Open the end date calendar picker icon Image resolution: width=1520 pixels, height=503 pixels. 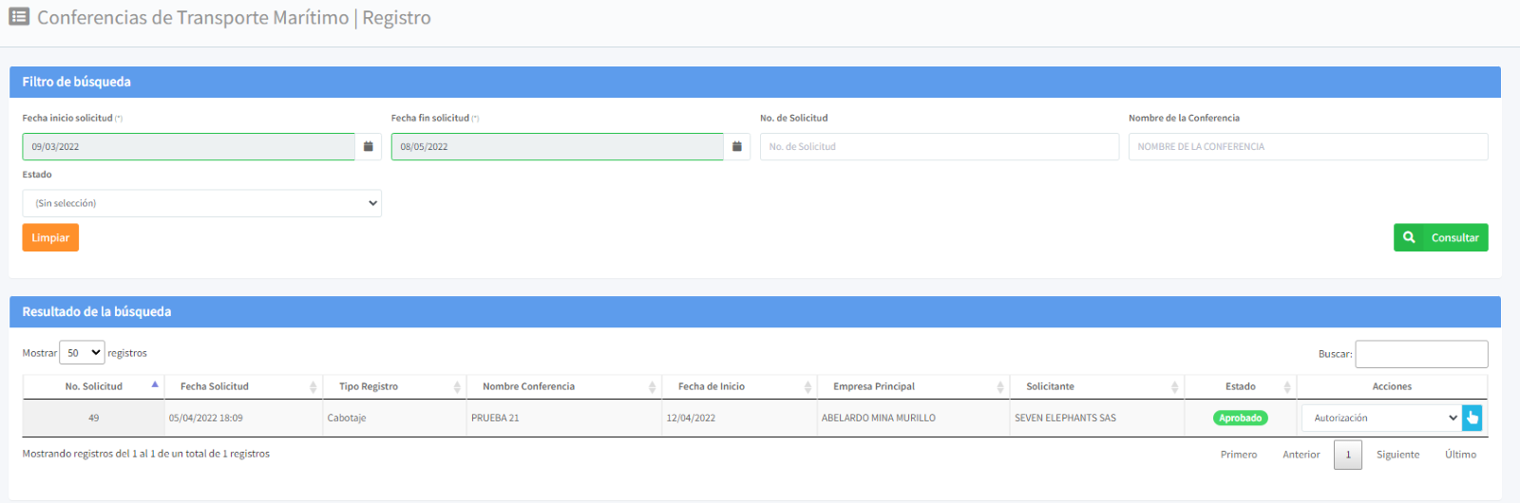click(x=736, y=146)
